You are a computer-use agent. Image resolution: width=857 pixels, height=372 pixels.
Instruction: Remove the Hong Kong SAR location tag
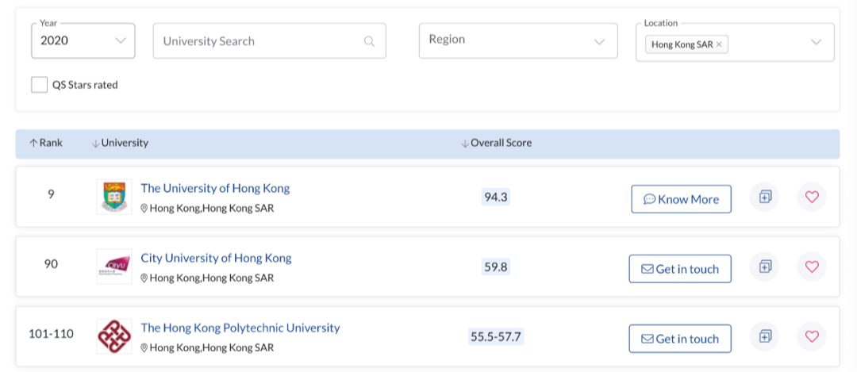pos(719,45)
